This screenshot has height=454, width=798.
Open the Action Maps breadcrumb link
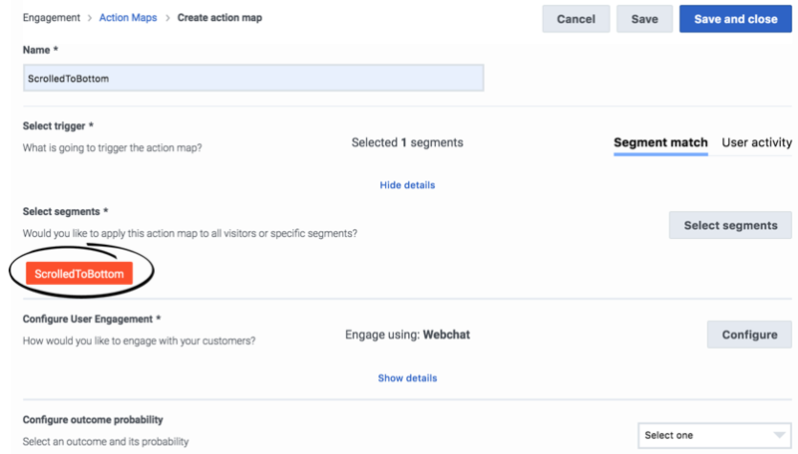click(x=128, y=18)
